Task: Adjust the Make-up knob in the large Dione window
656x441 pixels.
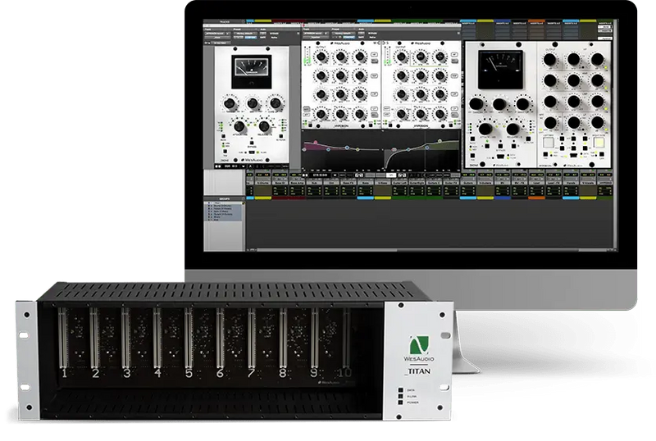Action: pyautogui.click(x=522, y=103)
